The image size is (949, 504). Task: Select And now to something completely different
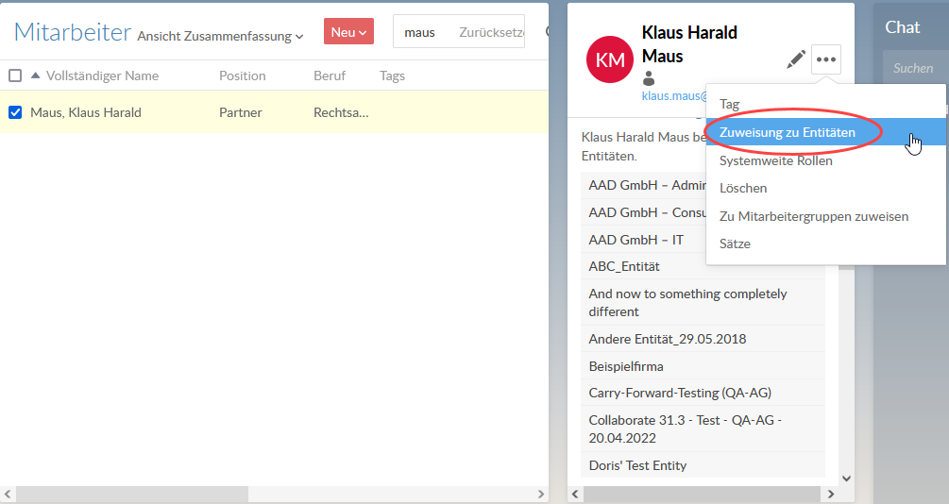point(703,303)
